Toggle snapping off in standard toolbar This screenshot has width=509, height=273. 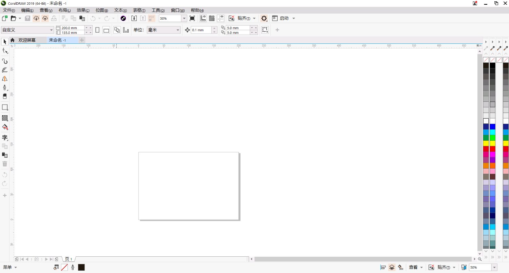(x=231, y=18)
